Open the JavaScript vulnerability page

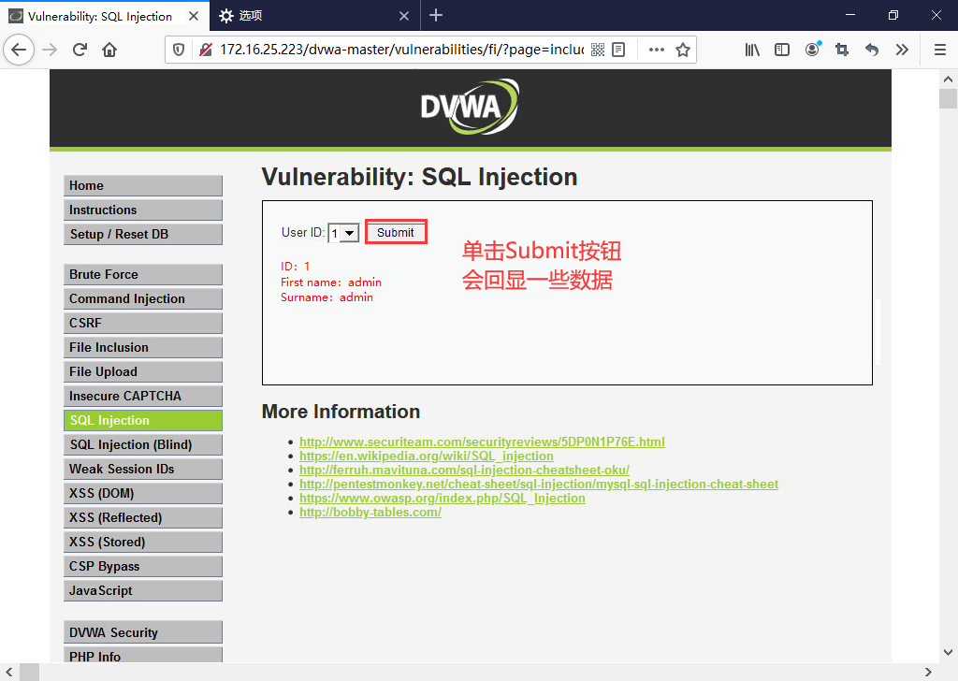(x=143, y=590)
